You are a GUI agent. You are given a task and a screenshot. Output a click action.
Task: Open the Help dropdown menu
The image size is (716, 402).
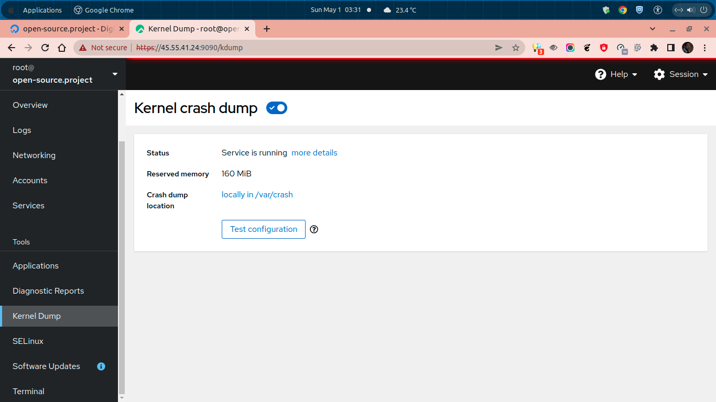pyautogui.click(x=616, y=74)
